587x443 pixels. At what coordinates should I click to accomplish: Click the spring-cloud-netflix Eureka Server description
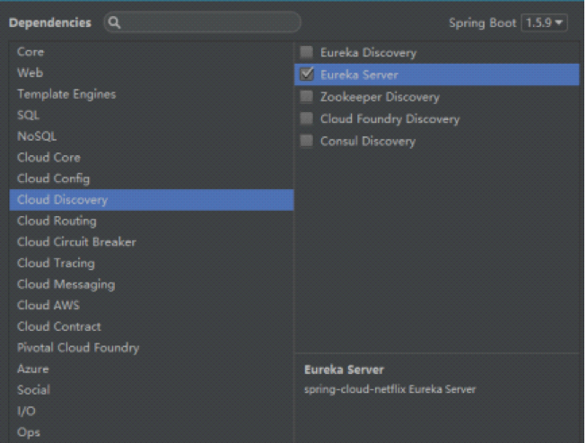coord(390,389)
